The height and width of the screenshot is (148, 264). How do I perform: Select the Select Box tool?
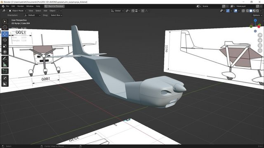(x=5, y=22)
